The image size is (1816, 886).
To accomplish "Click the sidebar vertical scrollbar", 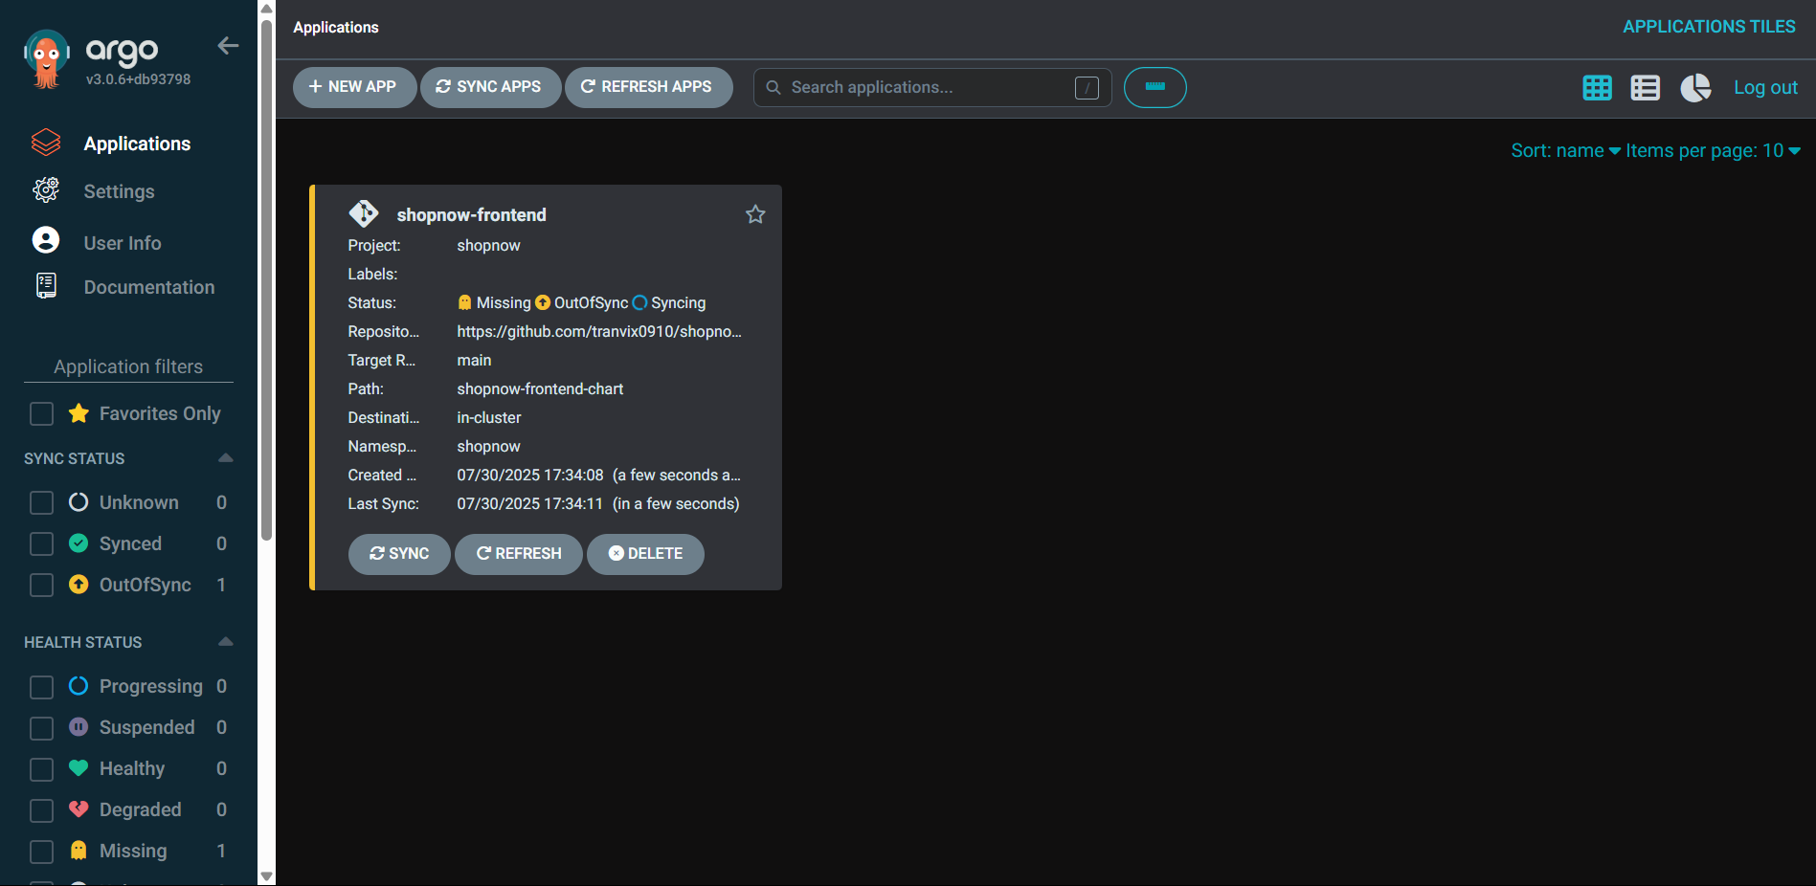I will tap(266, 287).
